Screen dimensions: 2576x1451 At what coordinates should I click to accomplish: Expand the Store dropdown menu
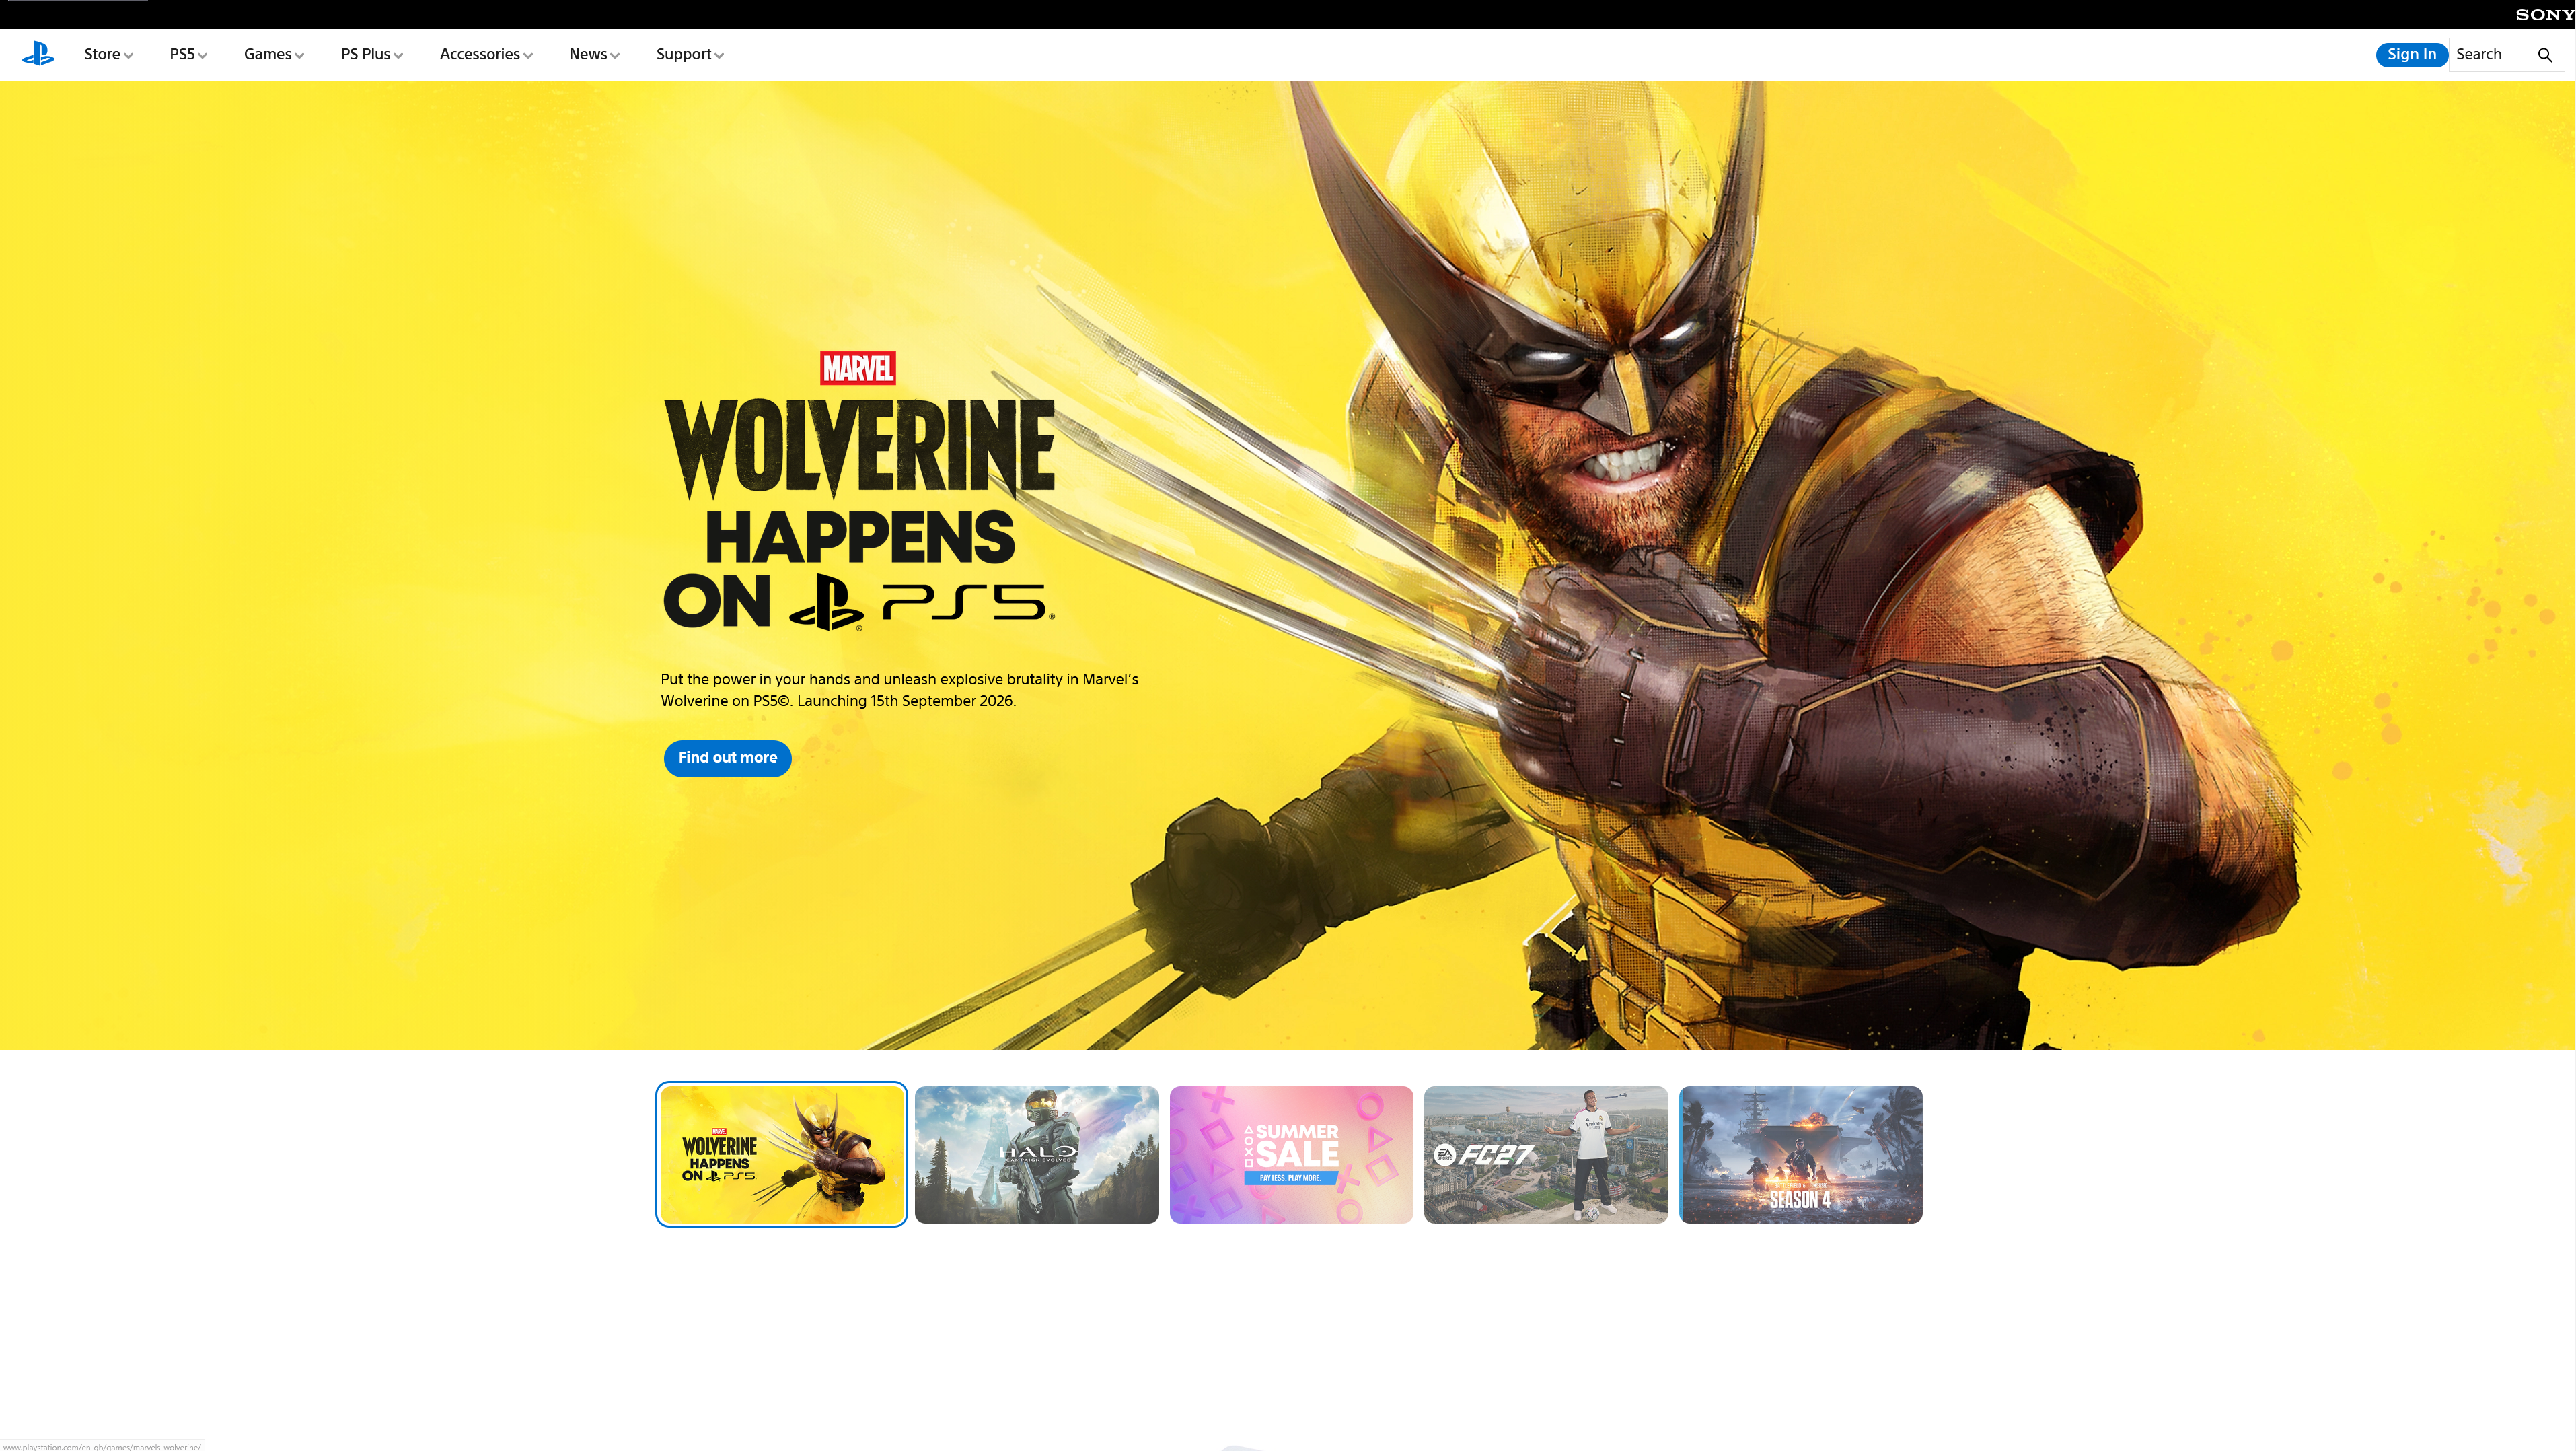108,54
